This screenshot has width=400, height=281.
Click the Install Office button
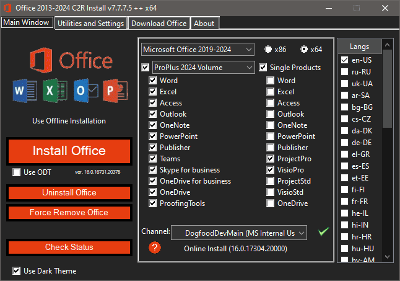click(69, 151)
